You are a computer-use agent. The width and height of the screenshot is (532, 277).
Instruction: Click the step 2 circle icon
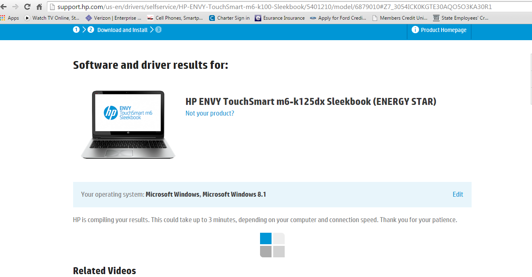click(91, 30)
